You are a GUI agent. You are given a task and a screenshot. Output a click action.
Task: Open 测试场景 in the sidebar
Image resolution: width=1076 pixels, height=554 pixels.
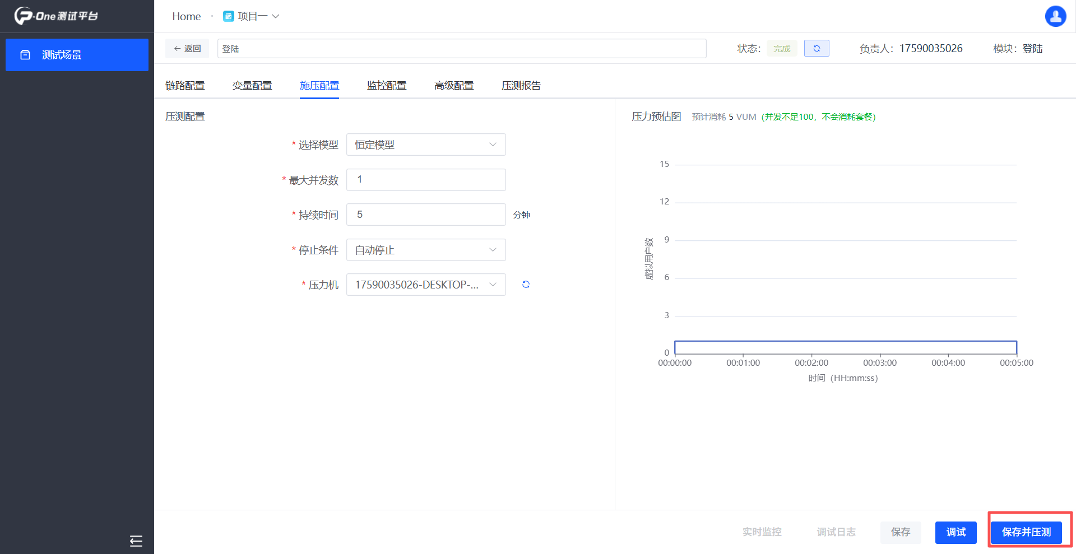coord(77,55)
